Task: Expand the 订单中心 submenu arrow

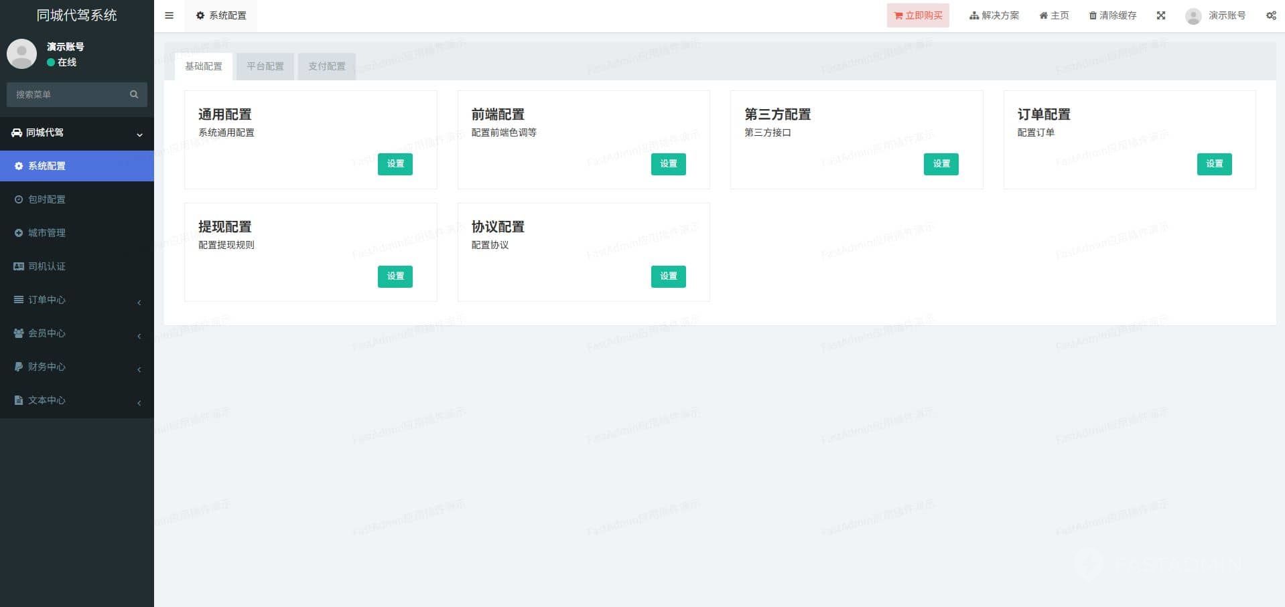Action: pyautogui.click(x=139, y=302)
